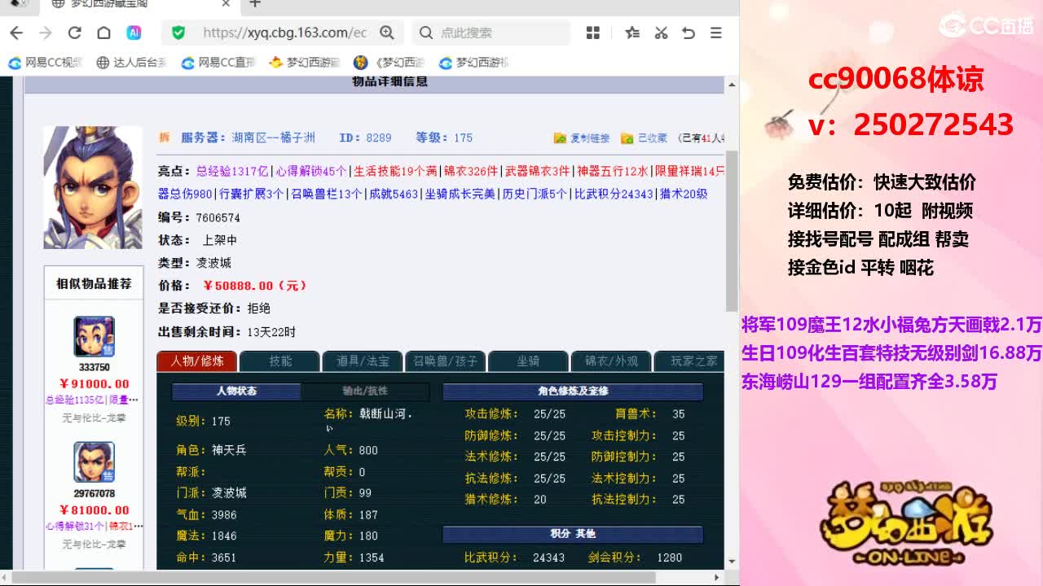Click the browser forward arrow
The width and height of the screenshot is (1043, 586).
46,33
